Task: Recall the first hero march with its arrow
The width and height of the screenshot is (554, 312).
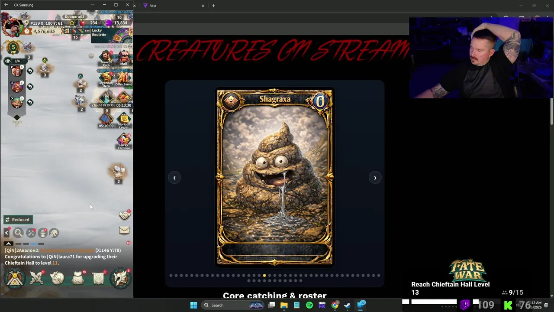Action: 30,71
